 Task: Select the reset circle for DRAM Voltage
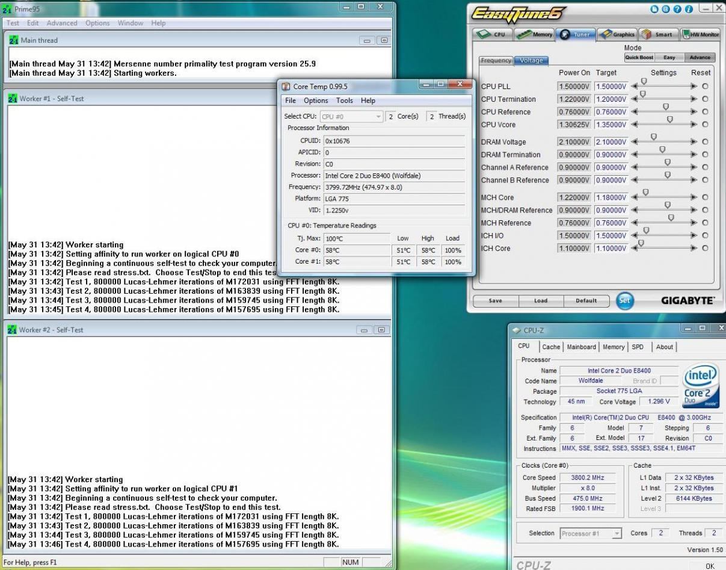coord(705,142)
